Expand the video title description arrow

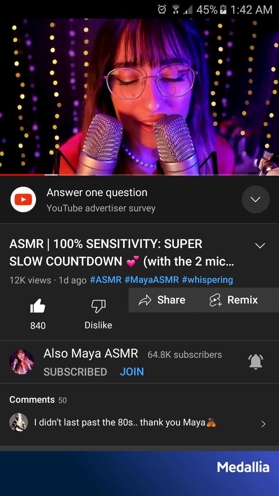(260, 246)
